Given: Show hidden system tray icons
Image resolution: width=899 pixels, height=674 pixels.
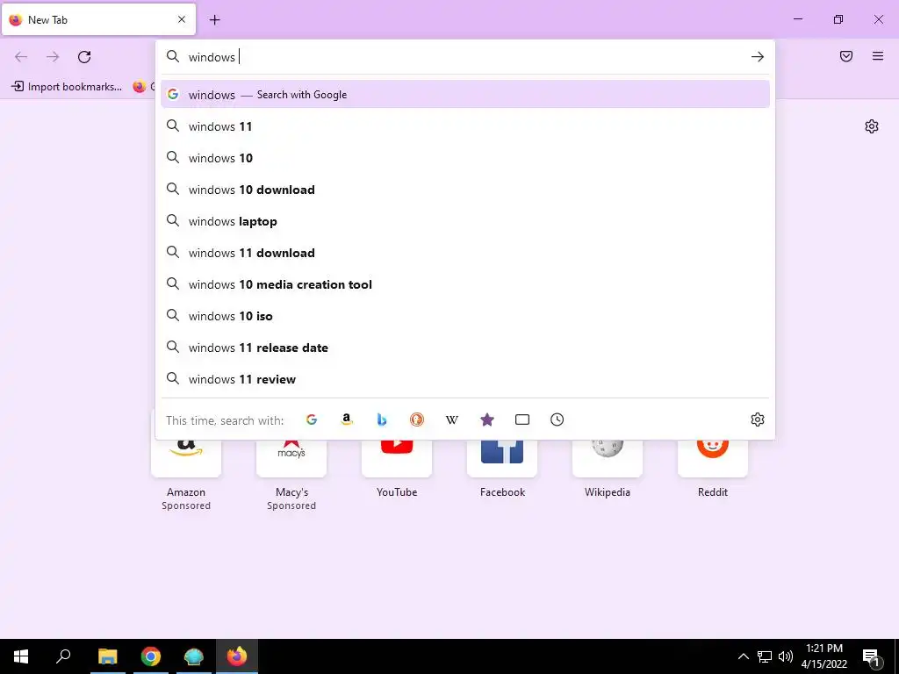Looking at the screenshot, I should (x=743, y=656).
